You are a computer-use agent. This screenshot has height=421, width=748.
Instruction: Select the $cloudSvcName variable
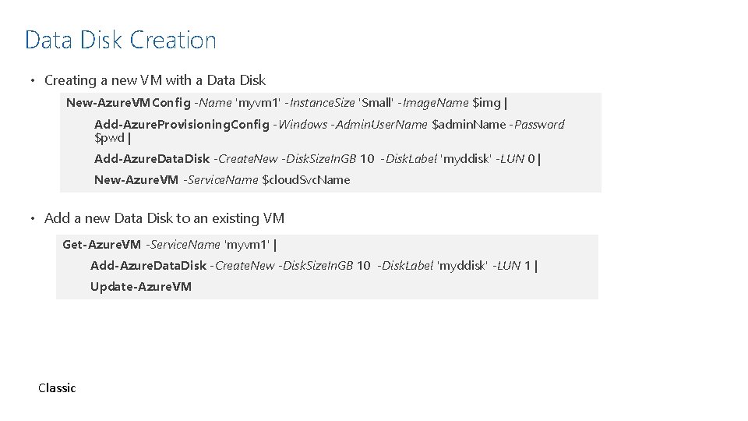pos(306,180)
